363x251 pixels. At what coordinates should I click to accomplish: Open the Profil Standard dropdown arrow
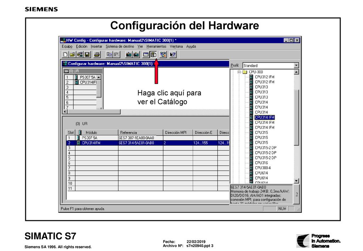click(x=296, y=65)
